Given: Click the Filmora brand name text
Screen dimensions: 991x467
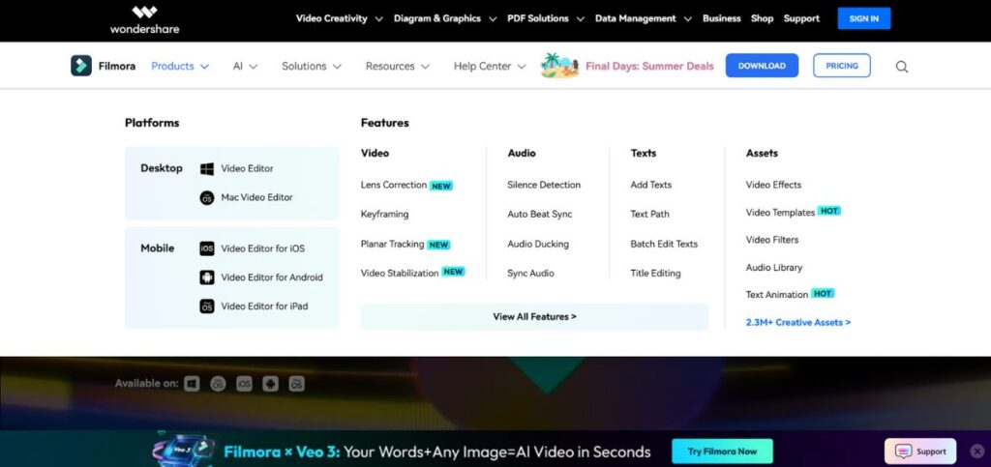Looking at the screenshot, I should coord(117,66).
